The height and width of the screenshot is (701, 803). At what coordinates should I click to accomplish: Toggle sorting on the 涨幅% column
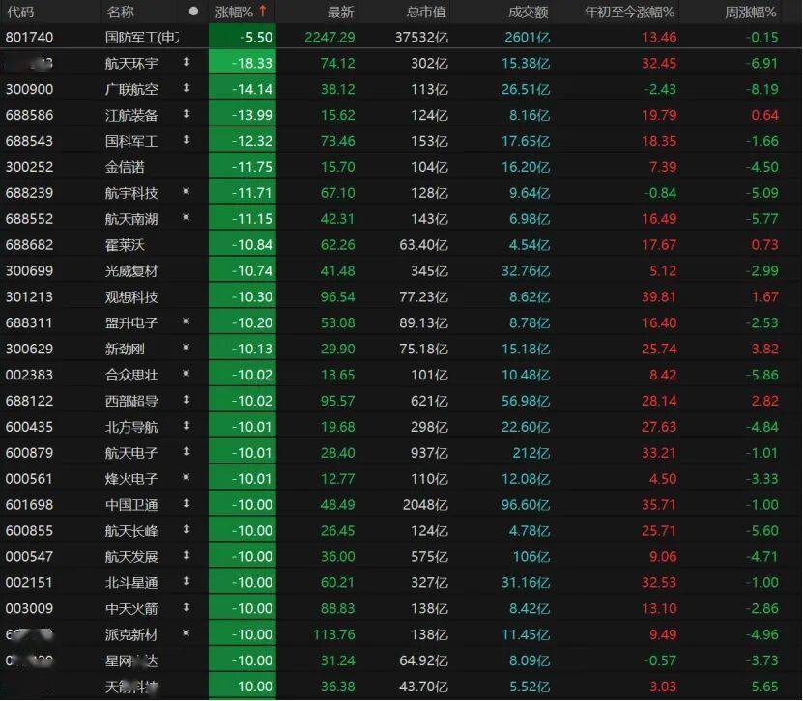click(237, 12)
